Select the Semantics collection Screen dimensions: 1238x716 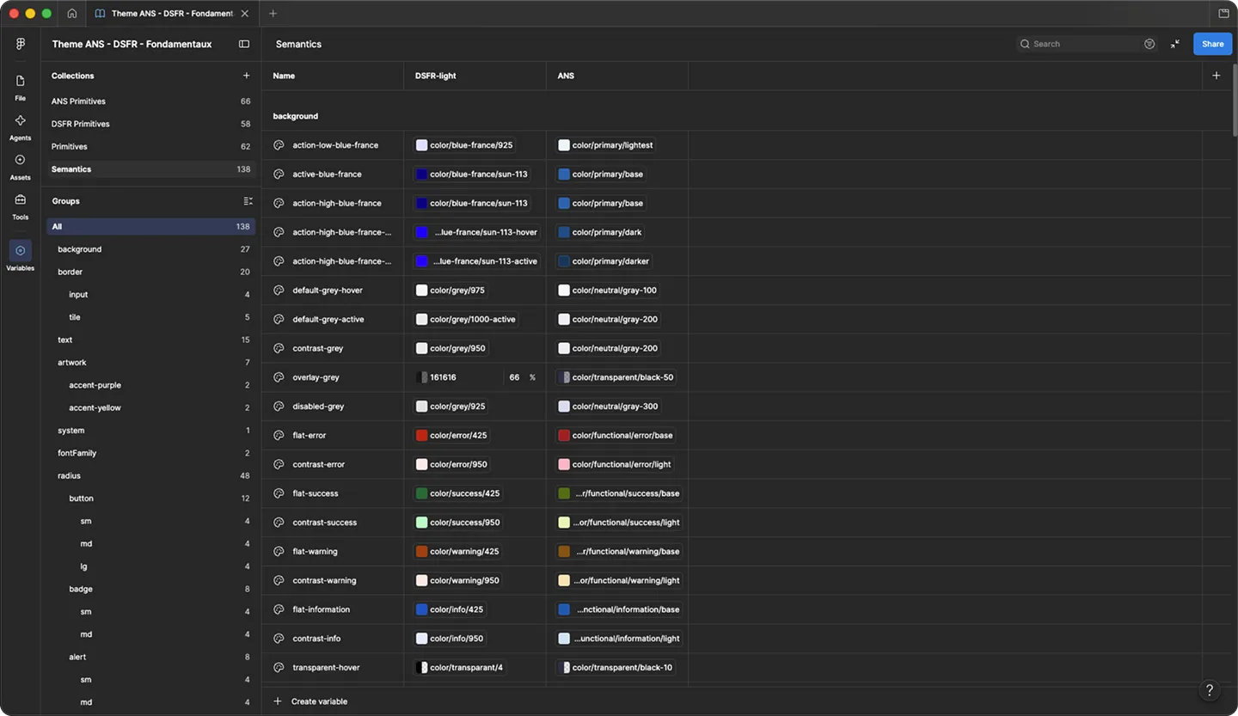150,169
